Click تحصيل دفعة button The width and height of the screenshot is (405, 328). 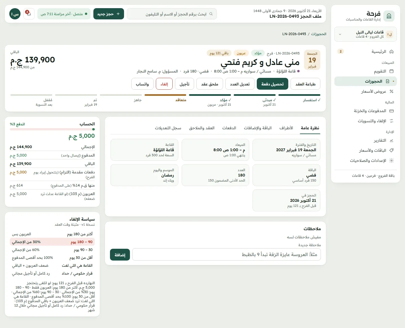(273, 84)
